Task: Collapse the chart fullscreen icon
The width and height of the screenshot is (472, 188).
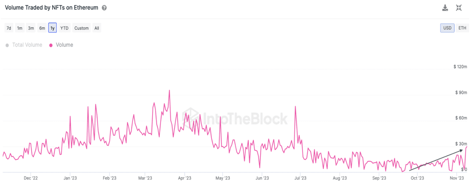Action: tap(459, 8)
